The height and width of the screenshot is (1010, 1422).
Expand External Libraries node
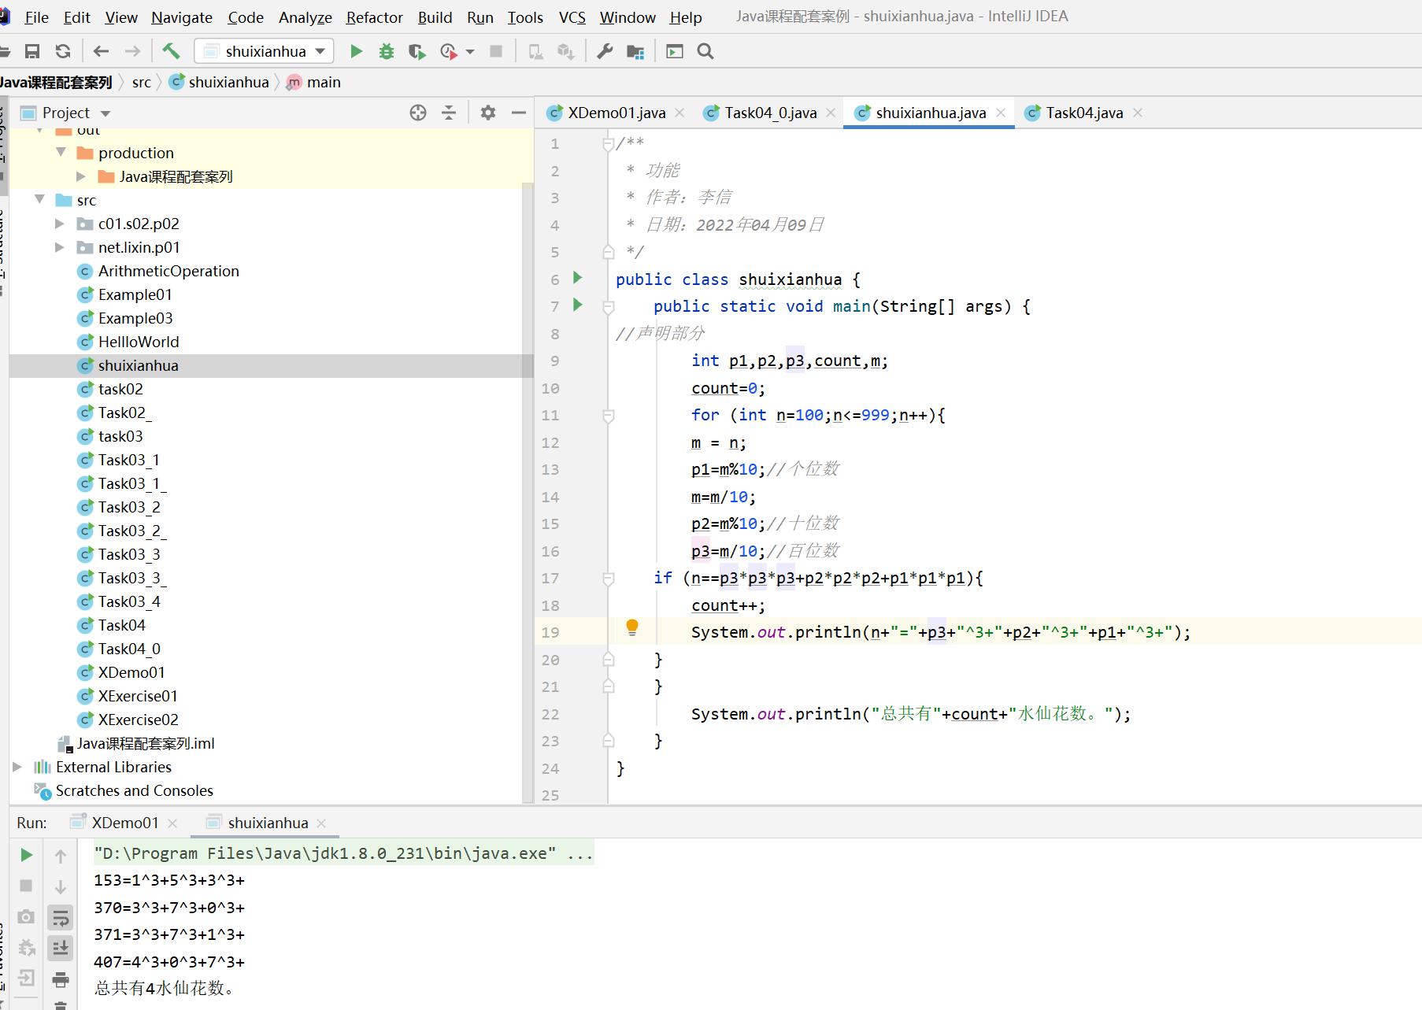[x=17, y=767]
